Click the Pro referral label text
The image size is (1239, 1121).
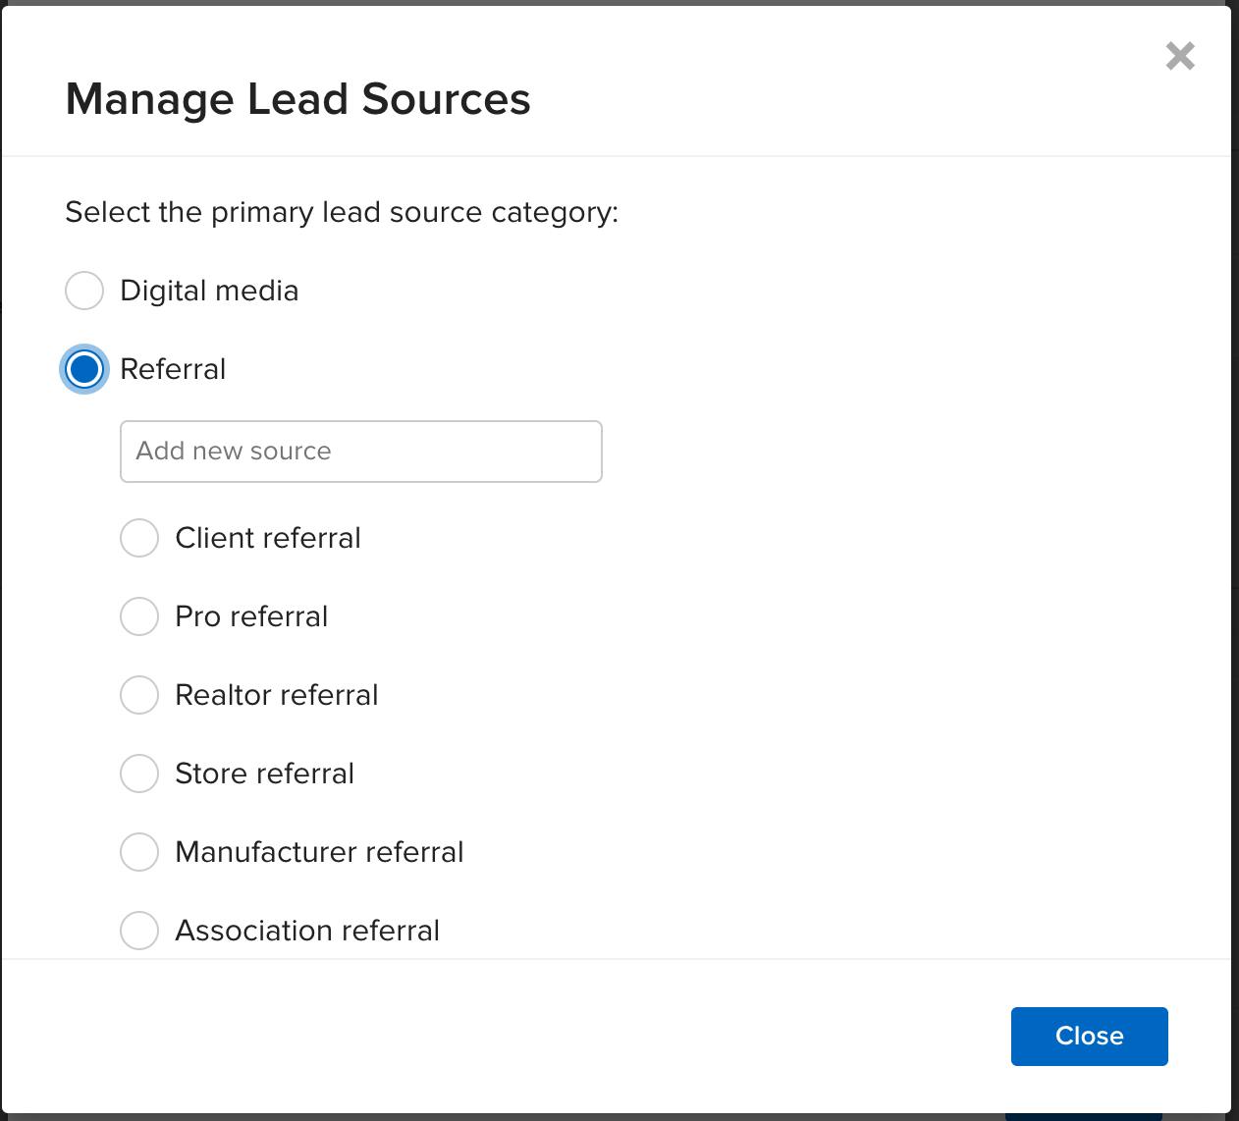(x=250, y=616)
